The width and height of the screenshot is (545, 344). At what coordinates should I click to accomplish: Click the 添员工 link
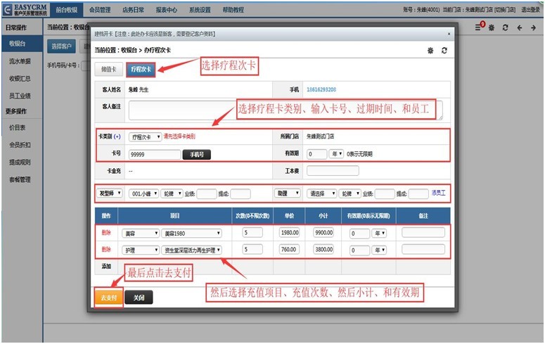(438, 193)
